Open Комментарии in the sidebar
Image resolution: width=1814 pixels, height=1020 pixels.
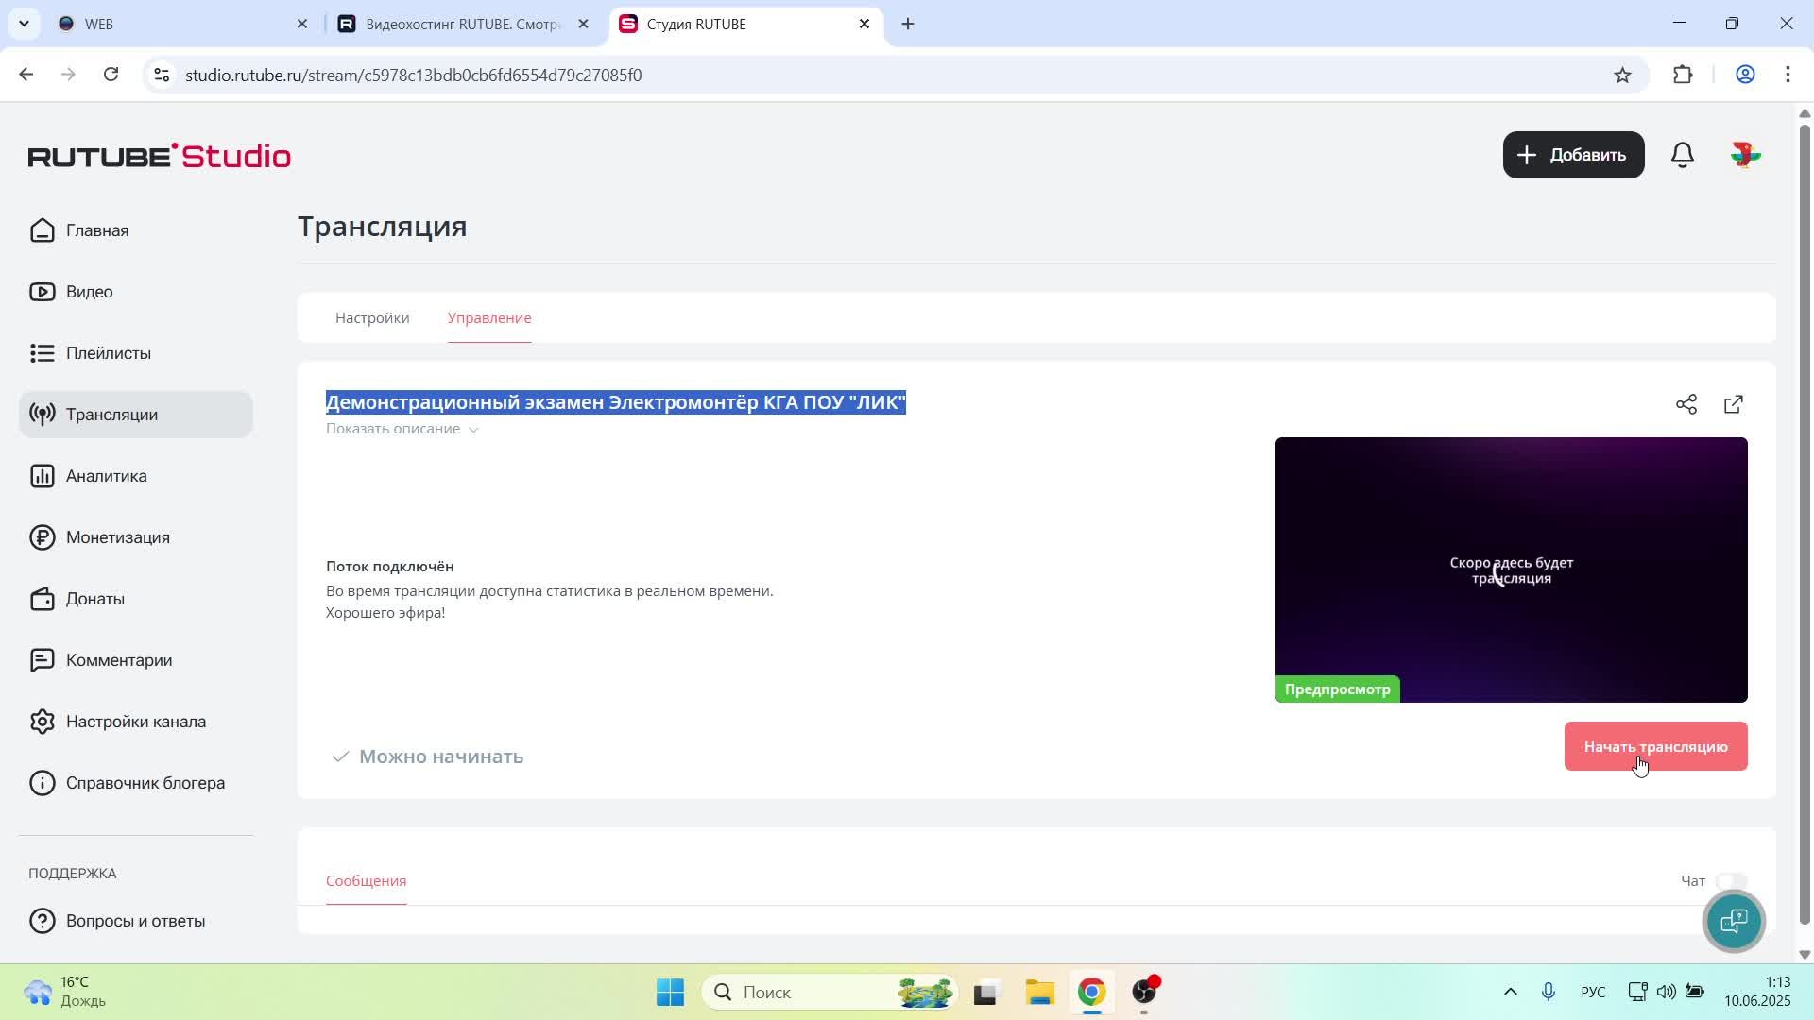pos(136,660)
